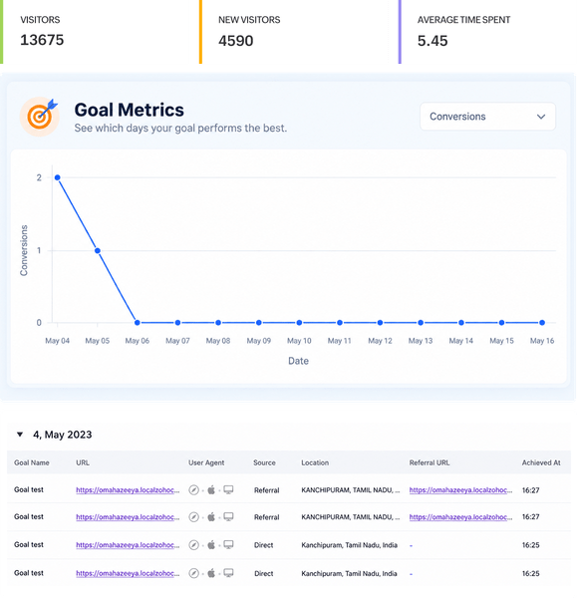Image resolution: width=577 pixels, height=598 pixels.
Task: Open the Referral URL link in second row
Action: (460, 517)
